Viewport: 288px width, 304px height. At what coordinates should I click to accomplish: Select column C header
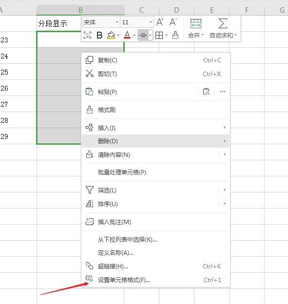pyautogui.click(x=142, y=10)
